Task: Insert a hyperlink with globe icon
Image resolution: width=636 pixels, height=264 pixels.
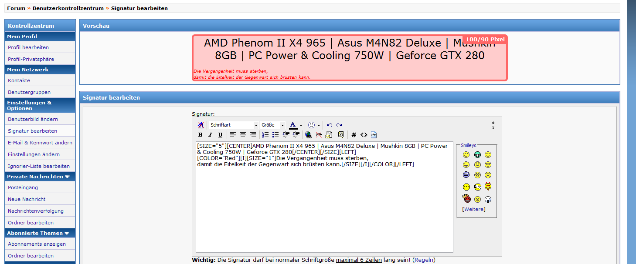Action: click(x=309, y=135)
